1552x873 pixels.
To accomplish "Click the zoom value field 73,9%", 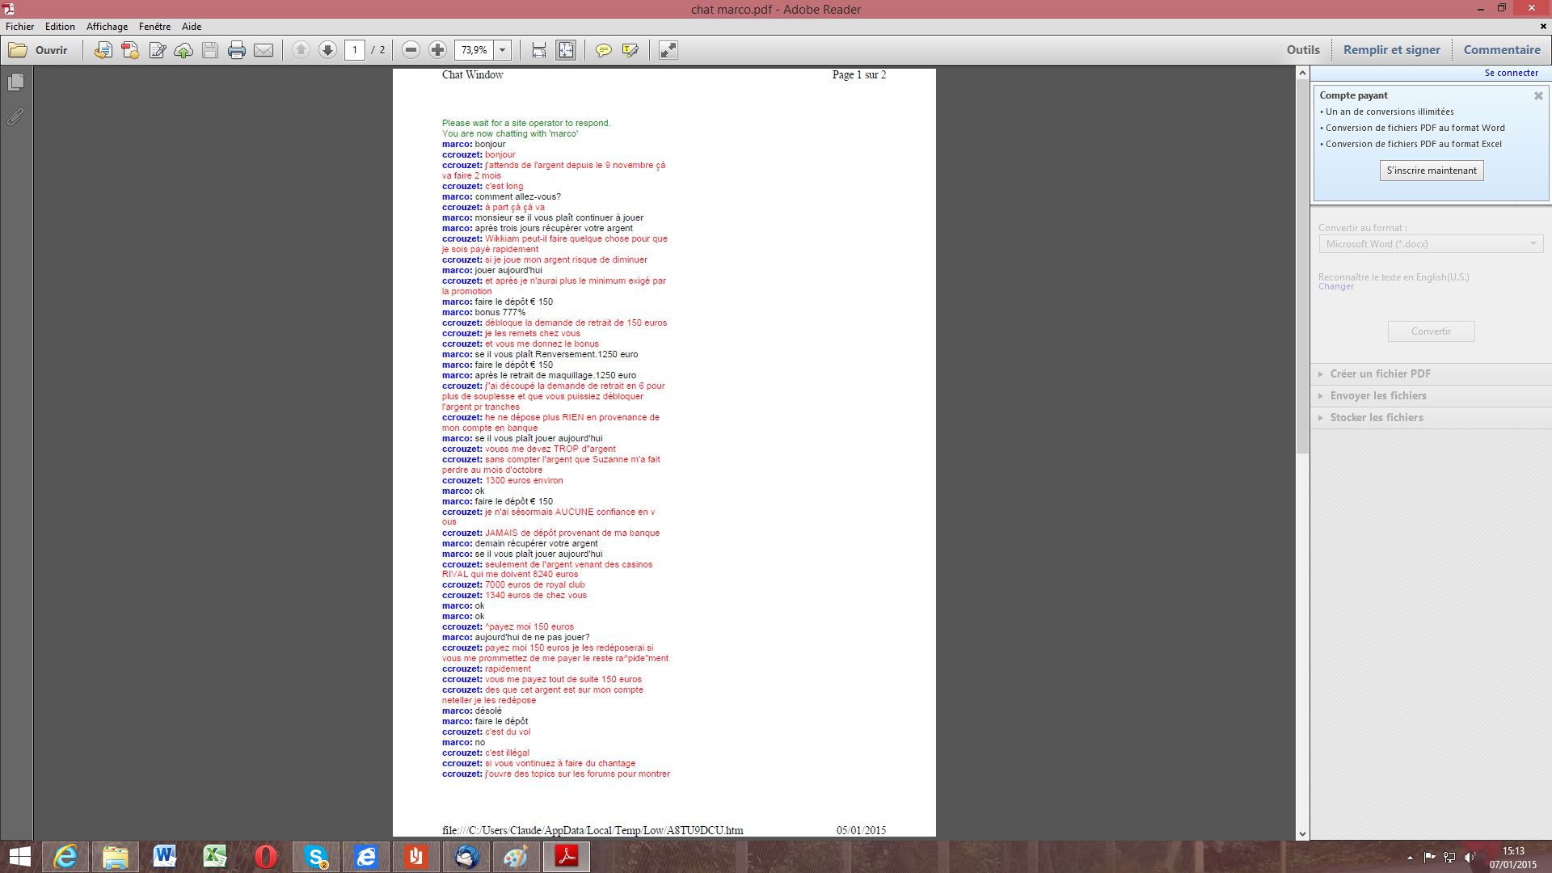I will (x=474, y=50).
